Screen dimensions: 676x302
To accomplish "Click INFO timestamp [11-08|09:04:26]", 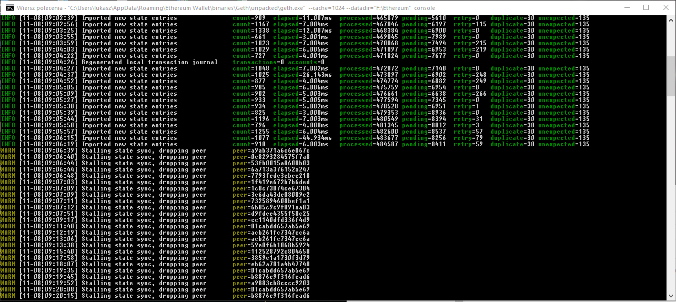I will (48, 62).
